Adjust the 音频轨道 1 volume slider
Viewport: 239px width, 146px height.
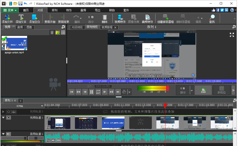pos(14,138)
